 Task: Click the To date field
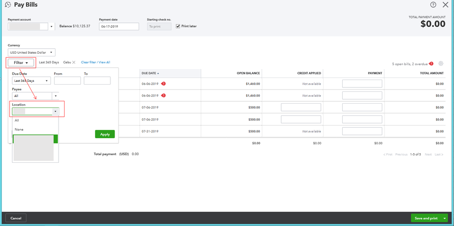pyautogui.click(x=97, y=80)
